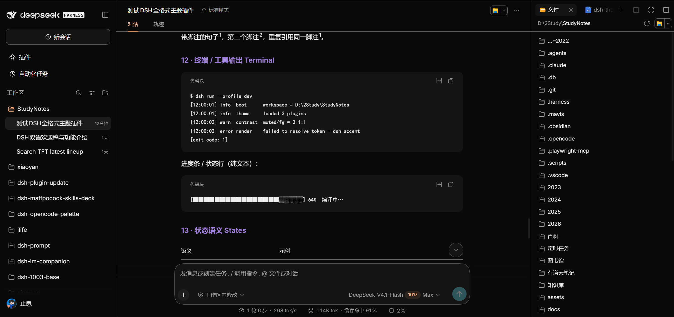Focus the message input field
Image resolution: width=674 pixels, height=317 pixels.
pyautogui.click(x=322, y=274)
